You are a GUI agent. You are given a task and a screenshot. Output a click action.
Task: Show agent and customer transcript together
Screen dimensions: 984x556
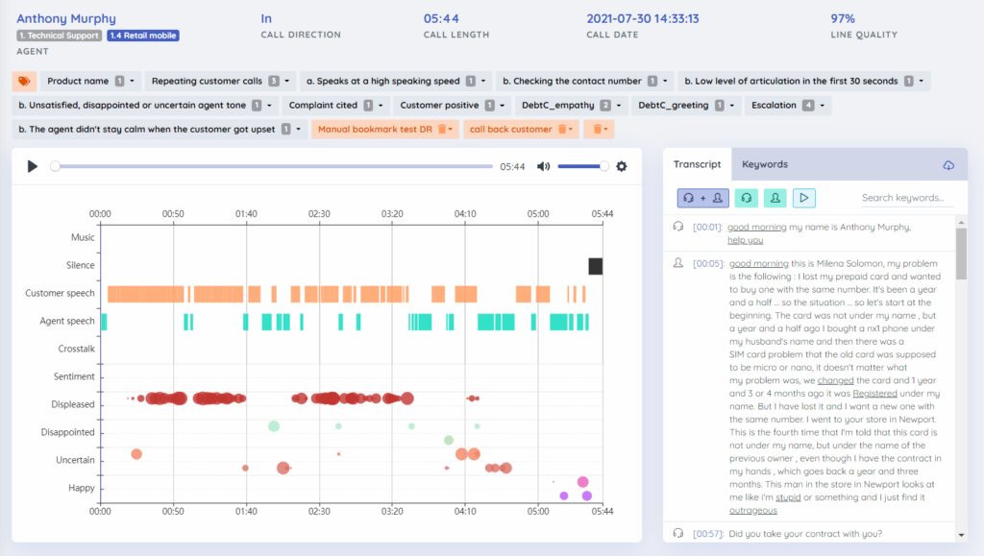[702, 198]
